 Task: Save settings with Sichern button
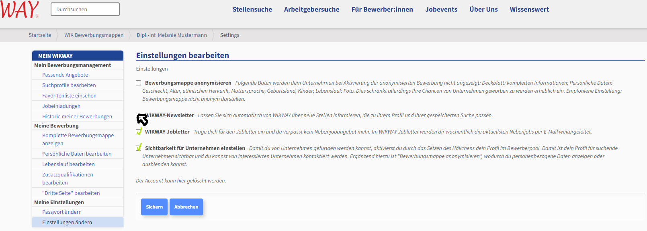coord(154,207)
